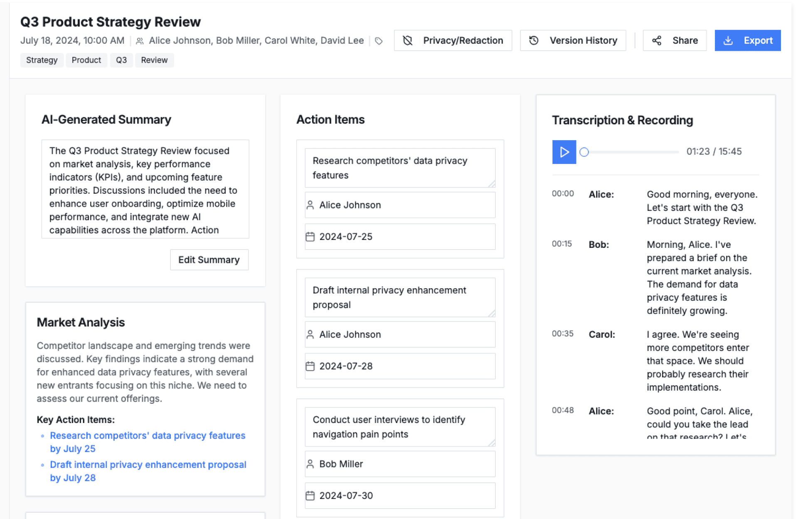Click the Edit Summary button
Screen dimensions: 798x519
point(209,260)
